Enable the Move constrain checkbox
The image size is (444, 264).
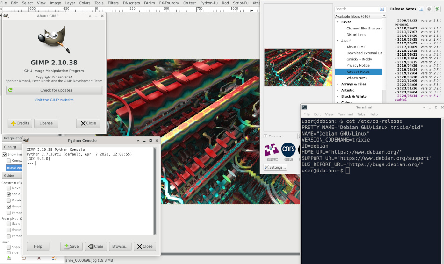point(9,188)
